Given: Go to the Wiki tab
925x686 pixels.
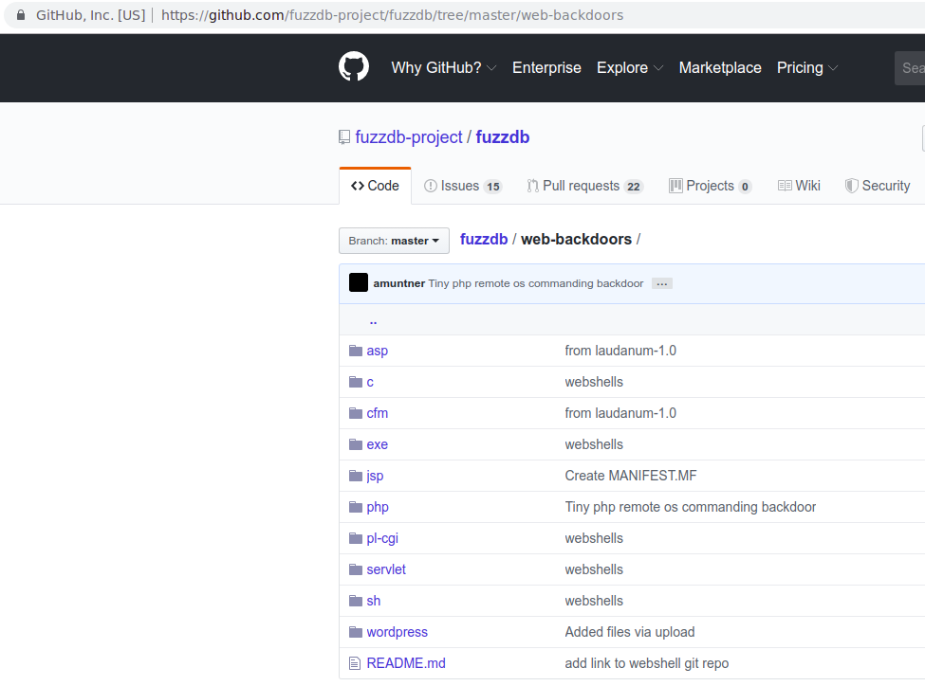Looking at the screenshot, I should pos(799,186).
